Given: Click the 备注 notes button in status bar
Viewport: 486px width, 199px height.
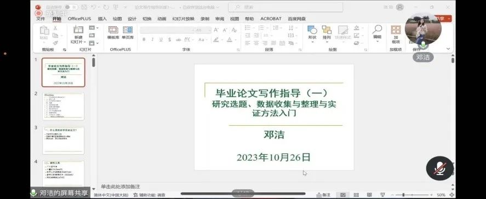Looking at the screenshot, I should click(323, 195).
